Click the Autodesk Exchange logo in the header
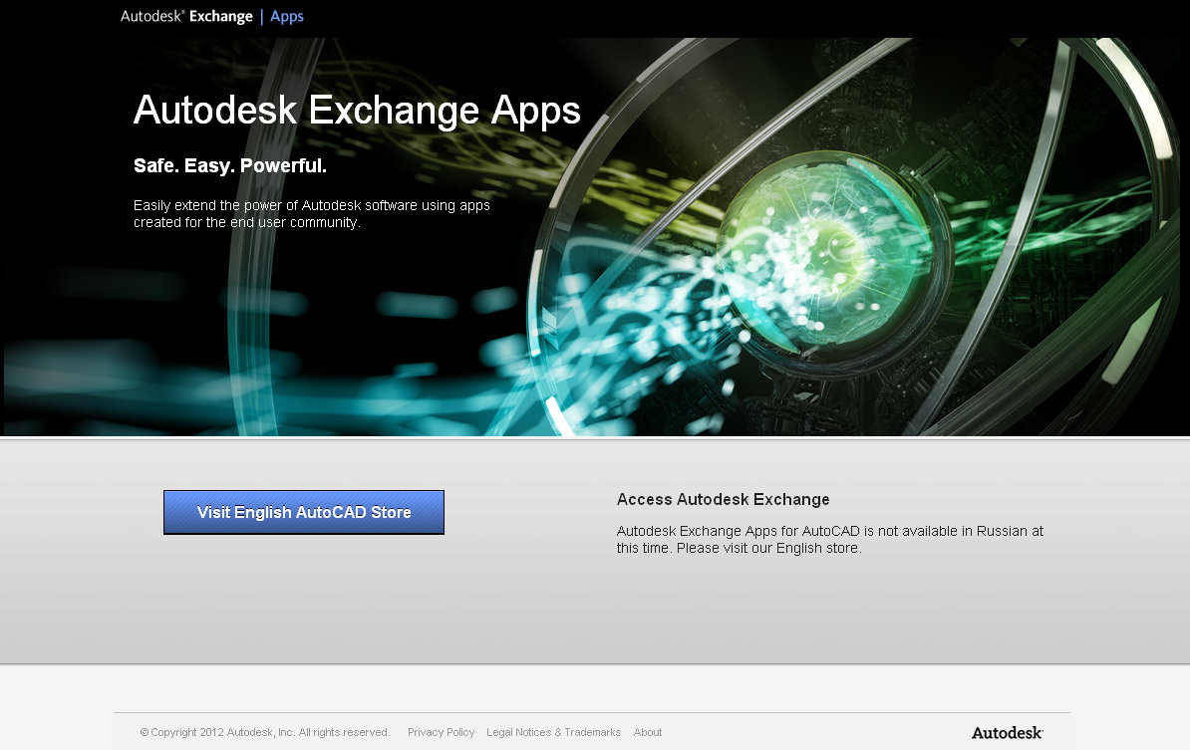This screenshot has width=1190, height=750. (185, 16)
